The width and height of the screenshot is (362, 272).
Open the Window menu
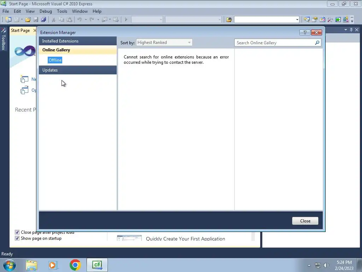point(80,11)
